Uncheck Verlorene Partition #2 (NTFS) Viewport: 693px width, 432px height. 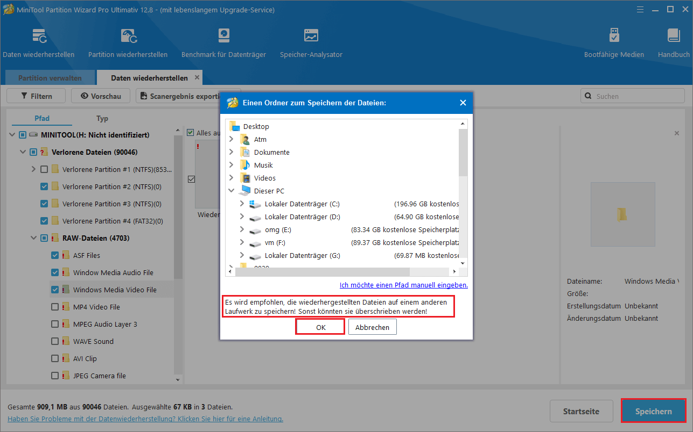pyautogui.click(x=44, y=186)
